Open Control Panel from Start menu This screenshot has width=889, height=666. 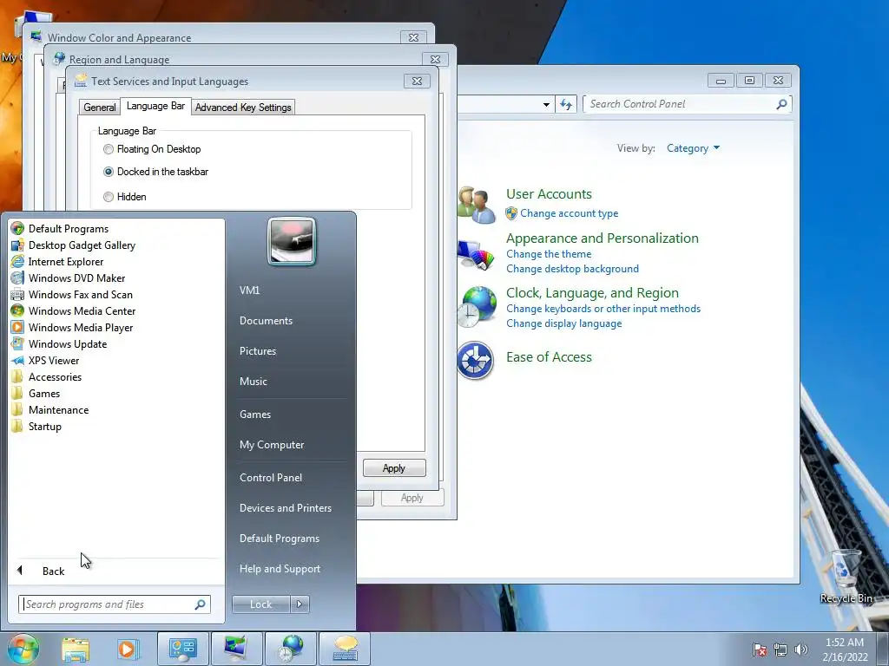tap(271, 478)
